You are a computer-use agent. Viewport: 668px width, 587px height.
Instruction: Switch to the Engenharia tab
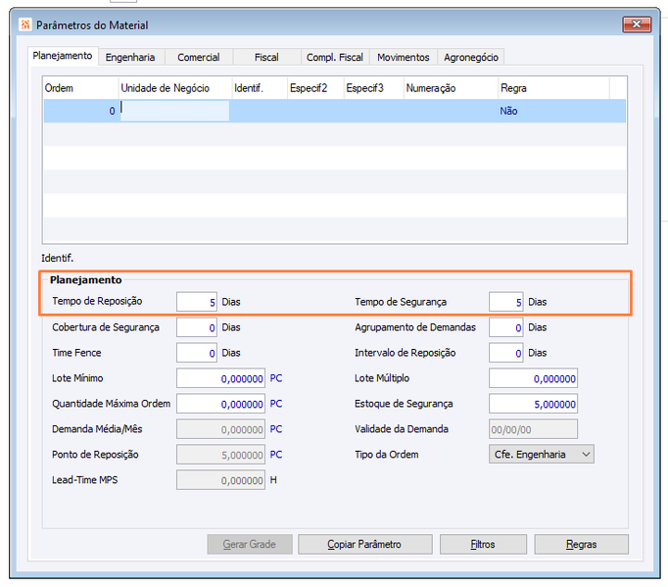point(130,57)
